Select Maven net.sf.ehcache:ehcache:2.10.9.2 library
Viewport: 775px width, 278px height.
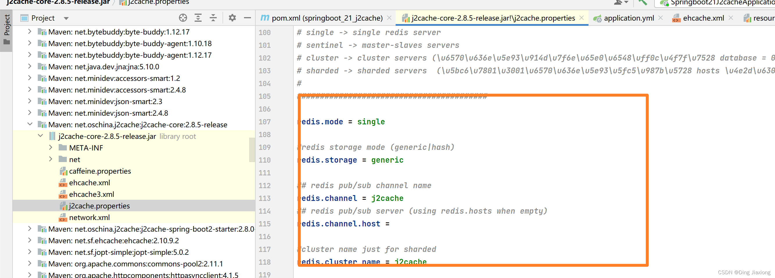[x=113, y=241]
